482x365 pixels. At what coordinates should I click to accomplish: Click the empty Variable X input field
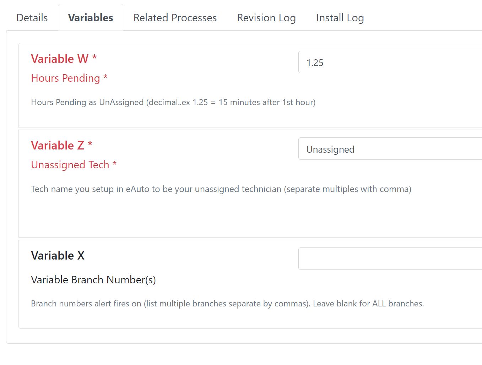click(x=390, y=259)
